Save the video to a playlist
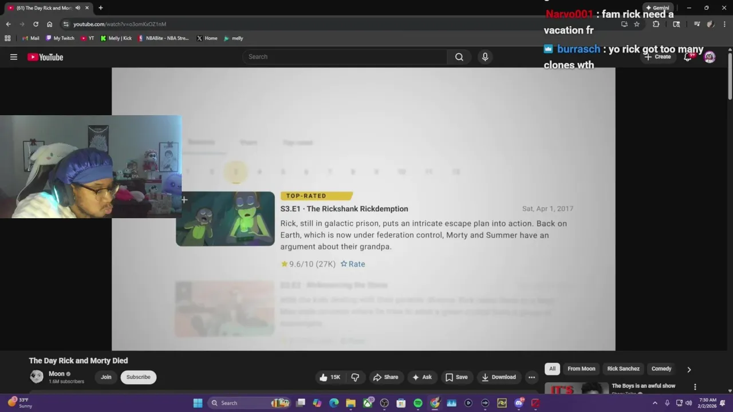The width and height of the screenshot is (733, 412). tap(456, 377)
